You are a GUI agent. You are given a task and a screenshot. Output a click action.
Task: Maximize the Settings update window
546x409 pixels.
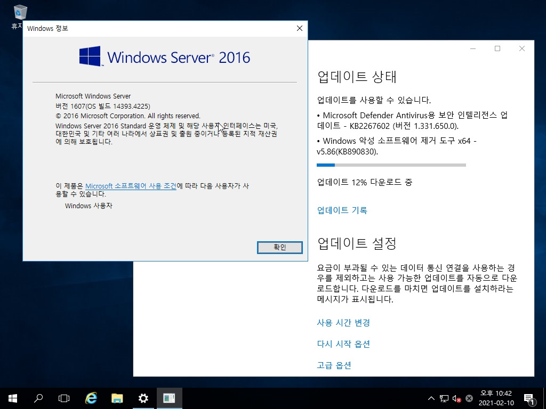497,48
